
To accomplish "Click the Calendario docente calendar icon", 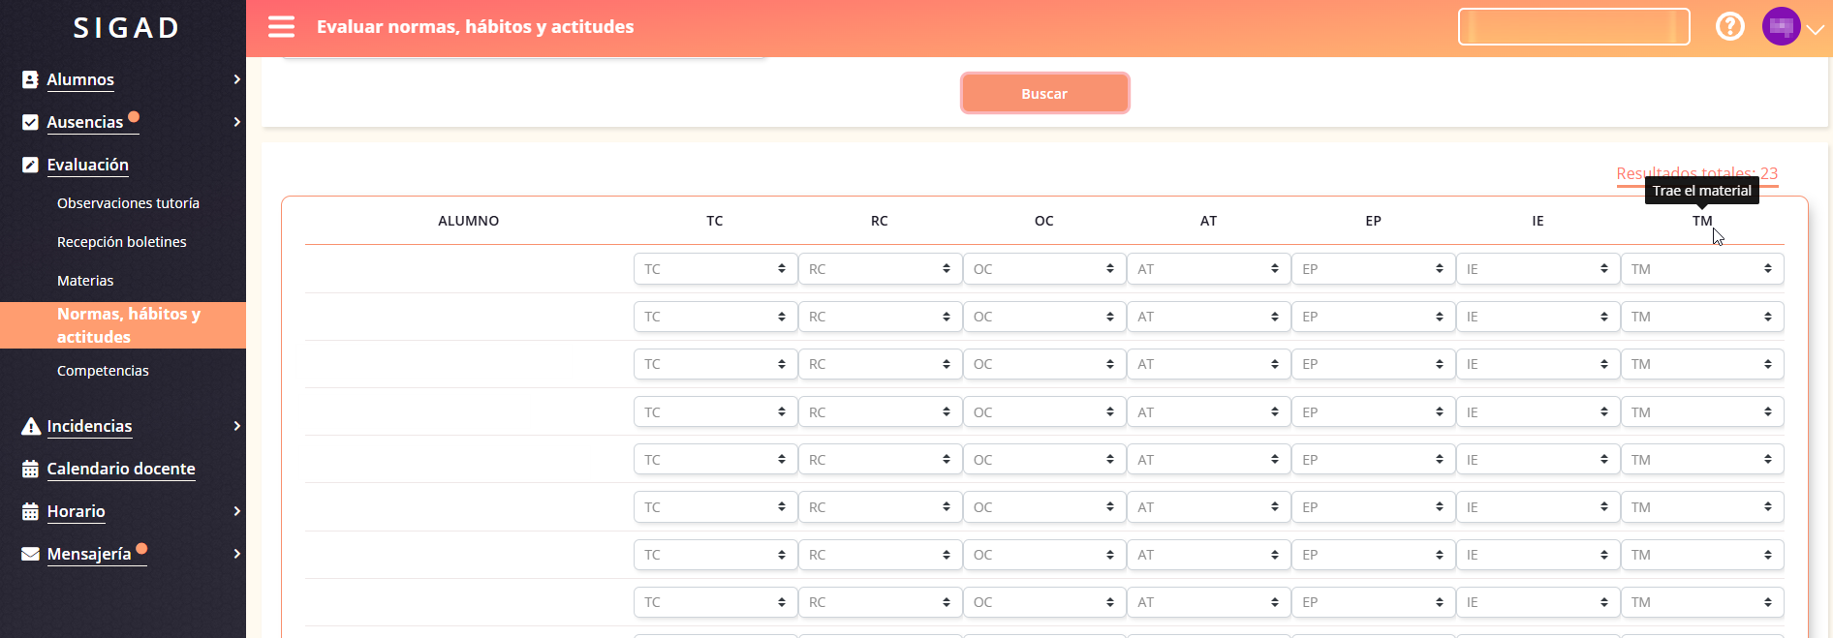I will [30, 469].
